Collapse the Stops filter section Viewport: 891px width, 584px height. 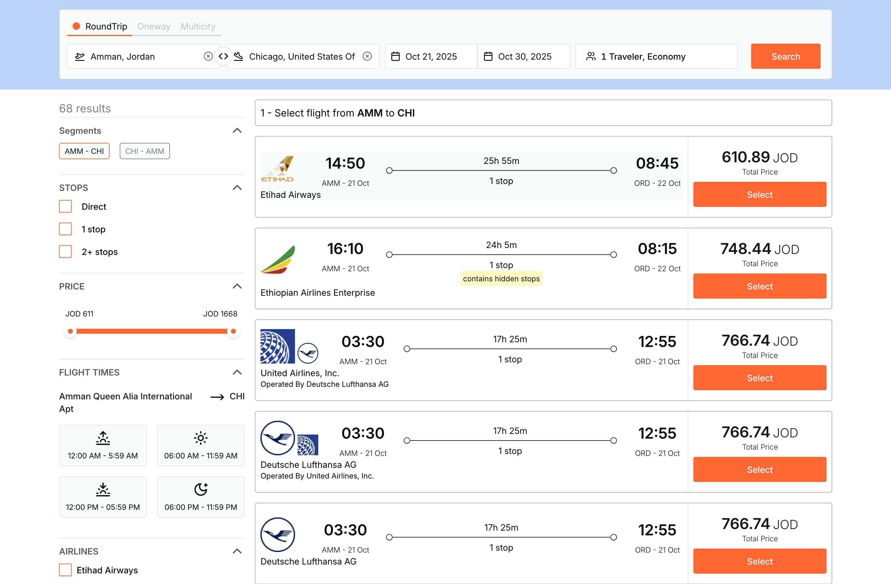pos(237,187)
